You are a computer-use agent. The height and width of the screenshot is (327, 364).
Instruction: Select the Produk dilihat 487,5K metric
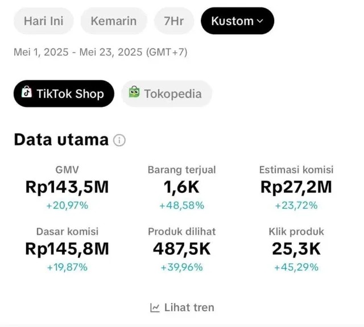(x=181, y=249)
